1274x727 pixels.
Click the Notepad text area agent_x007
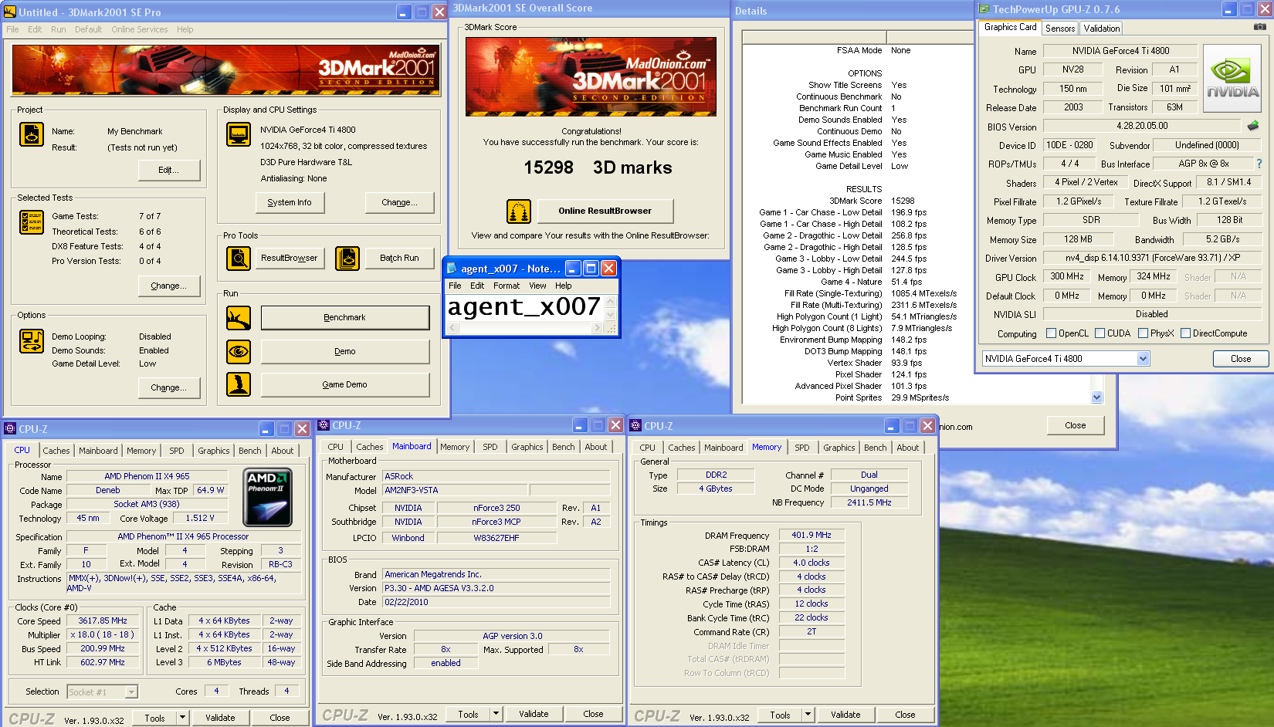tap(524, 306)
